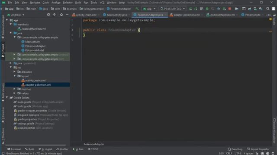Open the SDK Manager icon
This screenshot has width=277, height=155.
pos(261,9)
